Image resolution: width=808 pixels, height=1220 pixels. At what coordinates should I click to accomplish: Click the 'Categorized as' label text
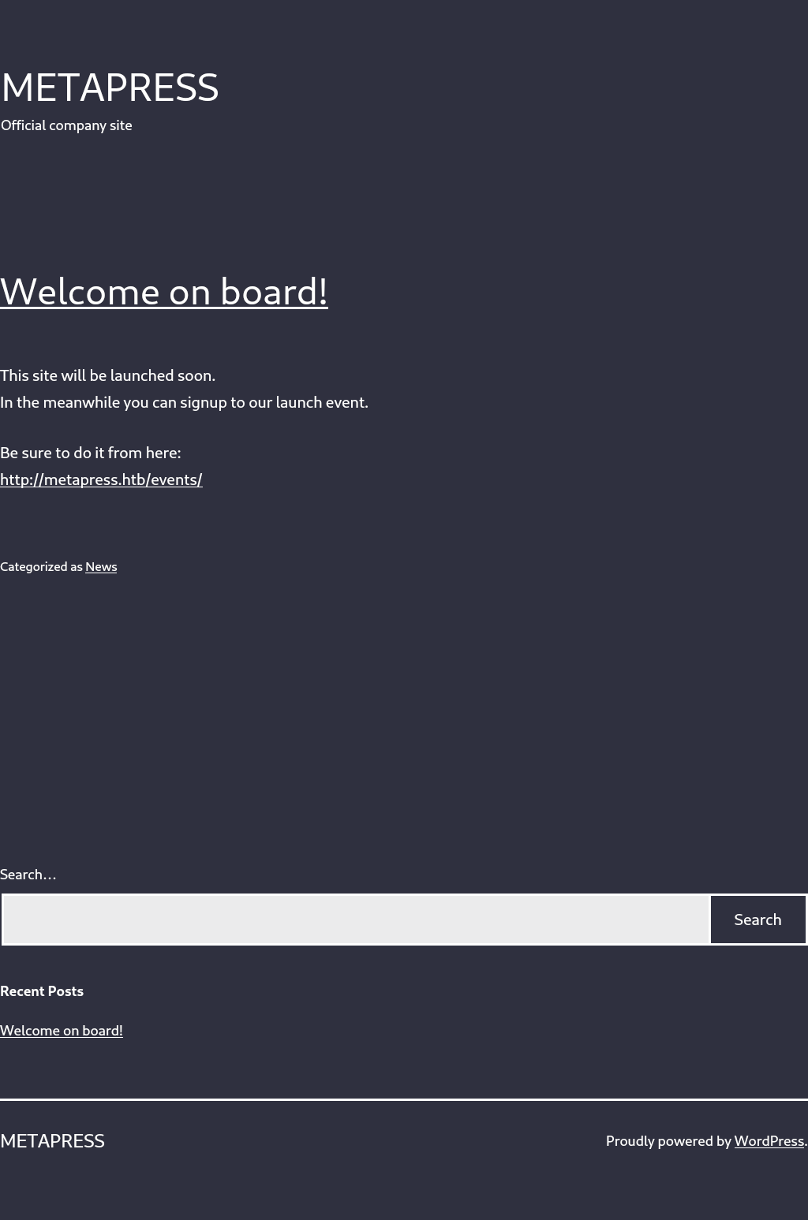click(x=41, y=567)
